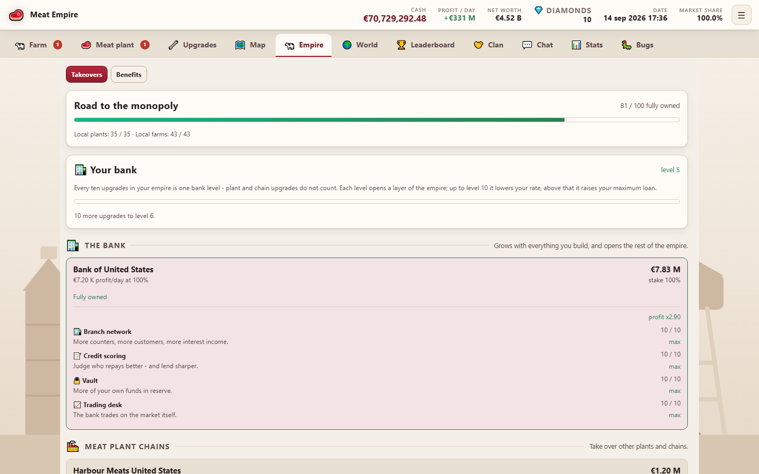Click the folded map icon

click(x=240, y=45)
